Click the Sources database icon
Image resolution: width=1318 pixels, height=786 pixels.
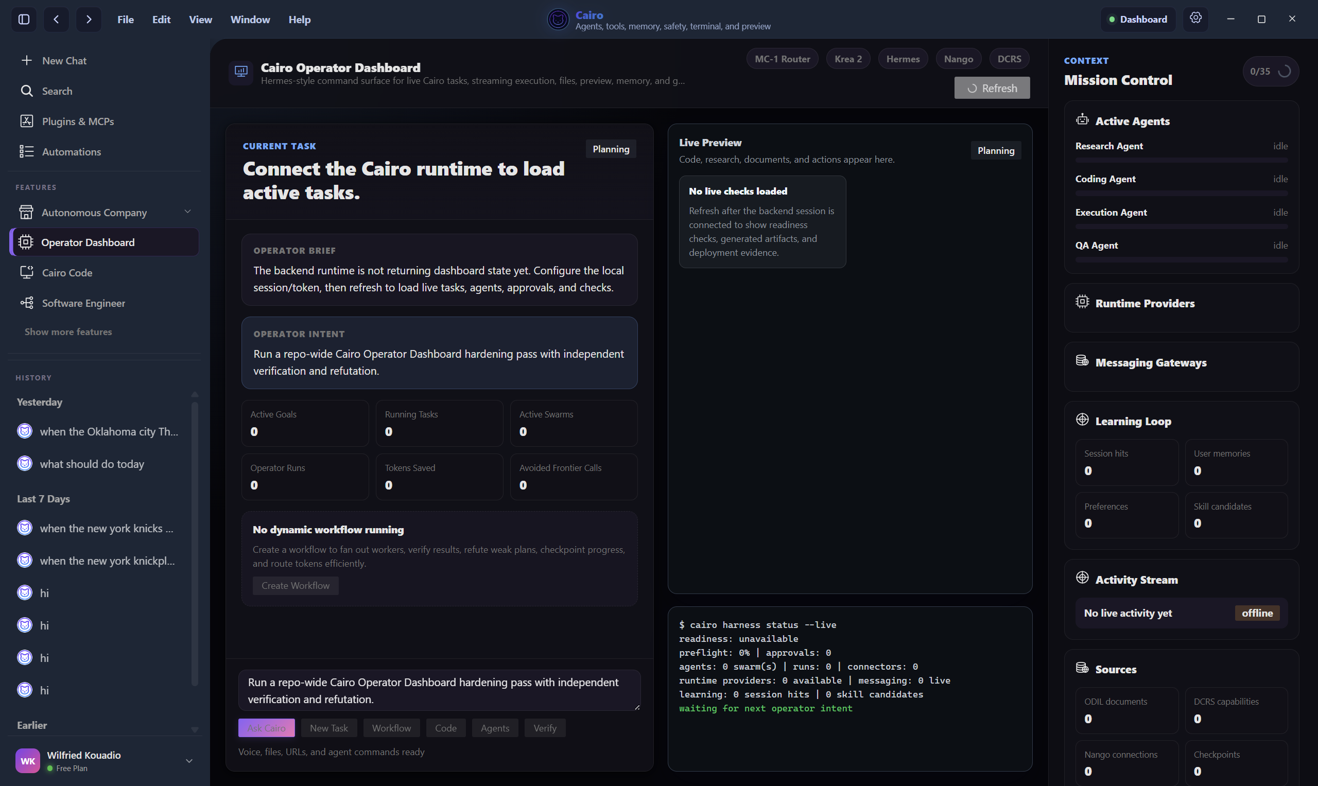coord(1082,668)
